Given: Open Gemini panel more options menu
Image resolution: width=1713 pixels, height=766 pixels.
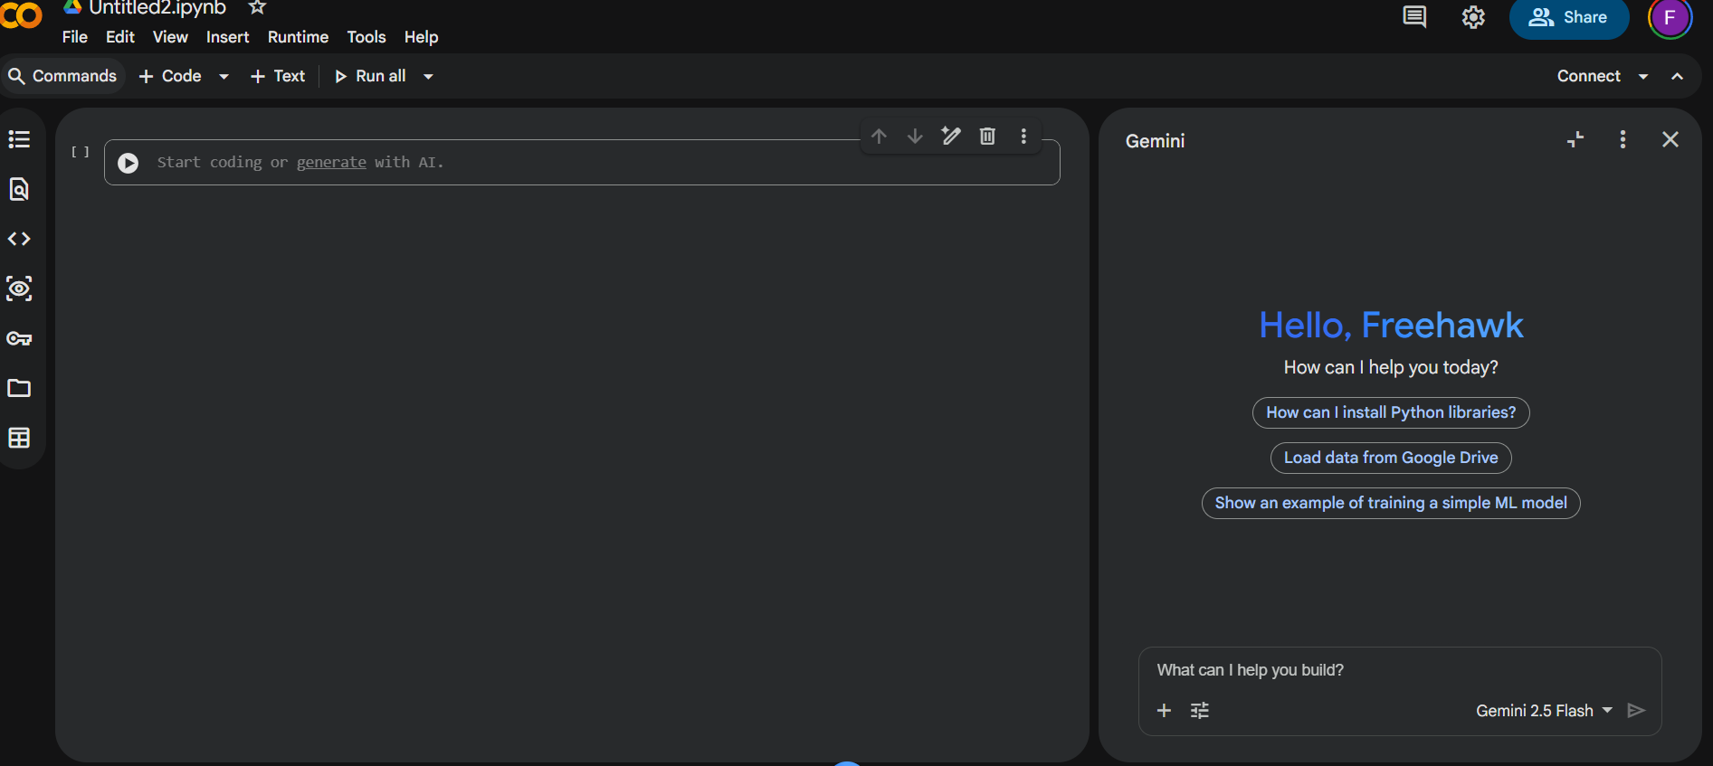Looking at the screenshot, I should point(1623,139).
